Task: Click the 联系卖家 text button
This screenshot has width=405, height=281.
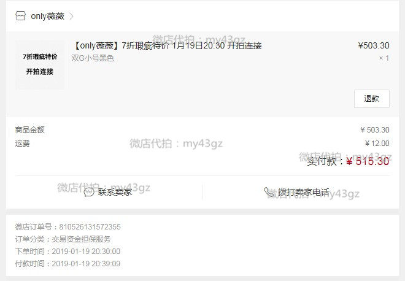Action: pyautogui.click(x=115, y=193)
